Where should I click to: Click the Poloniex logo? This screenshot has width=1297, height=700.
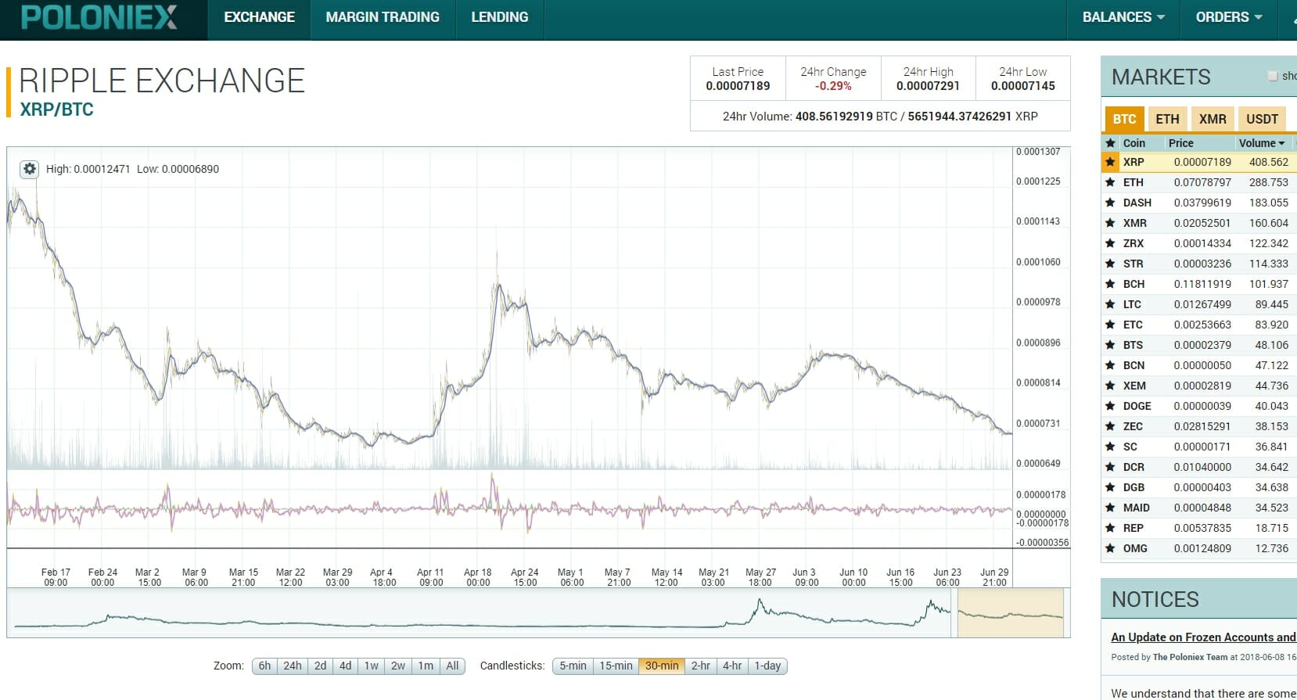[x=99, y=17]
